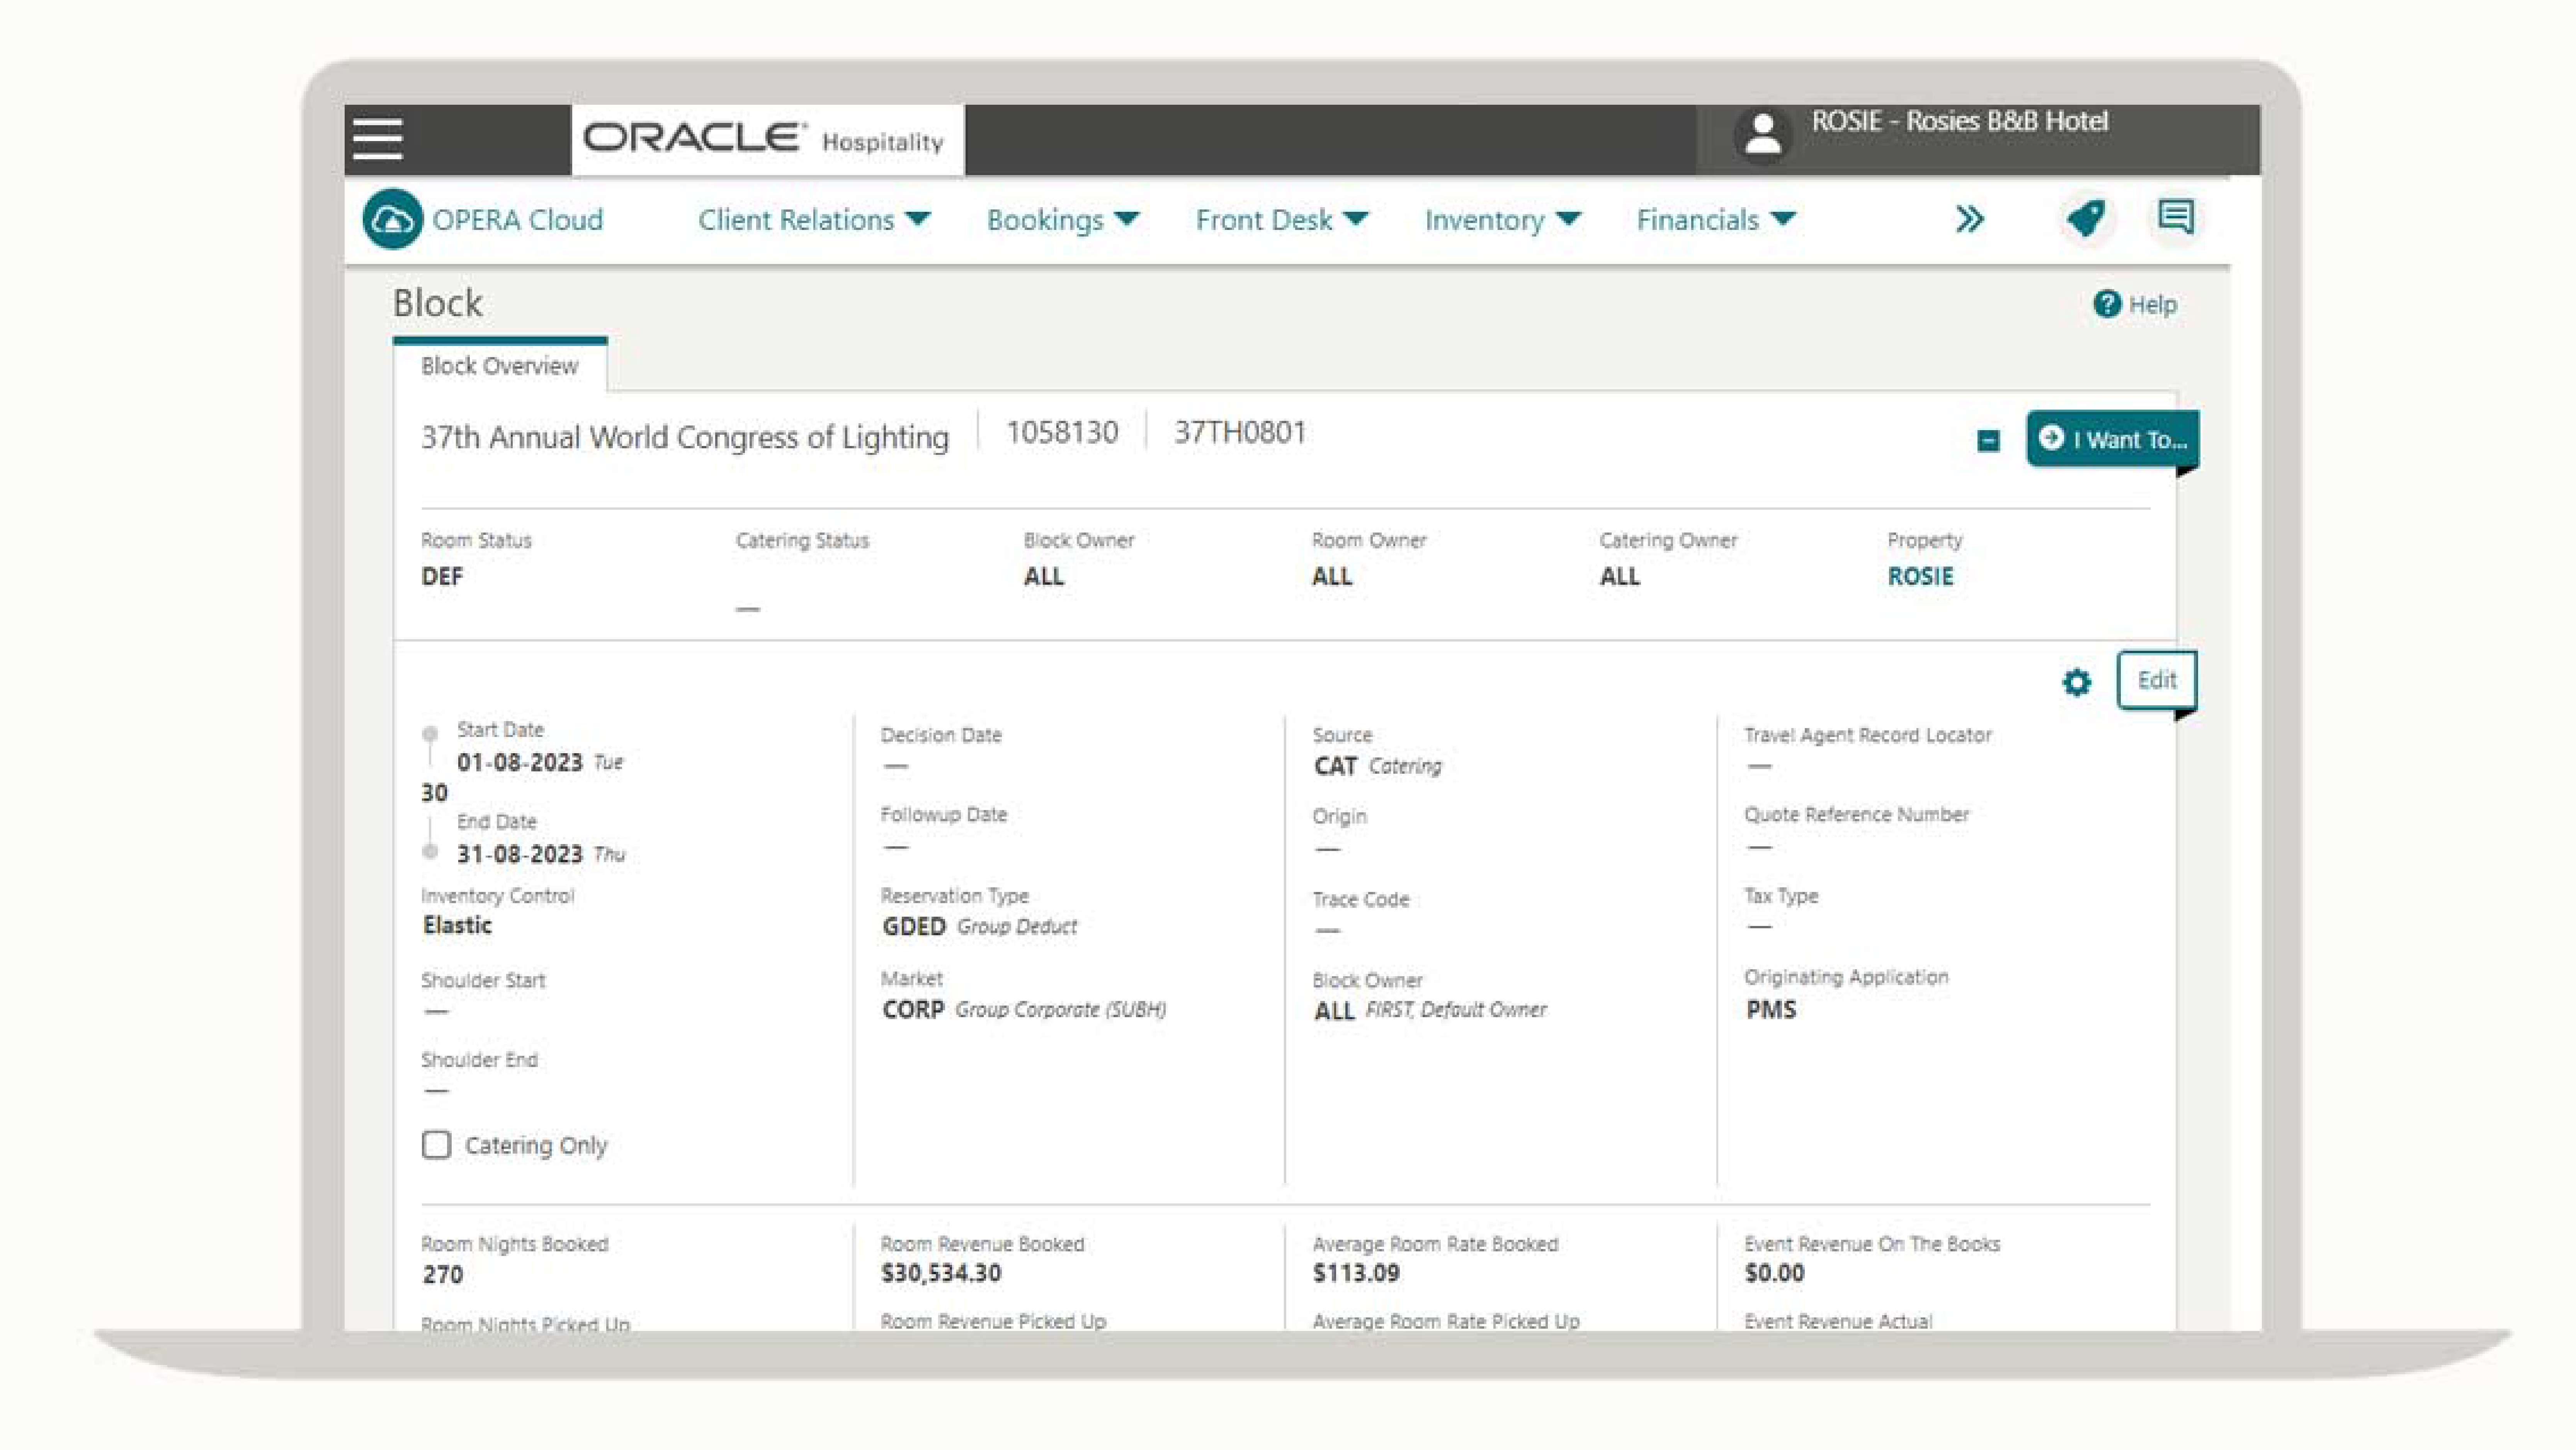Screen dimensions: 2576x1450
Task: Collapse the block header minus icon
Action: [1988, 441]
